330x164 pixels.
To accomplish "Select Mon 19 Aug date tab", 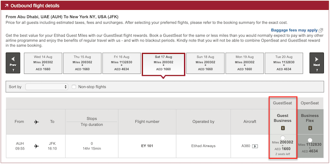I will pos(245,63).
